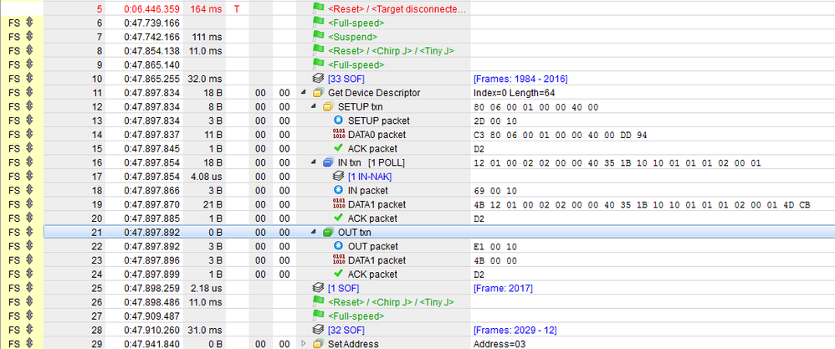The width and height of the screenshot is (835, 349).
Task: Click the 164 ms duration cell
Action: tap(205, 9)
